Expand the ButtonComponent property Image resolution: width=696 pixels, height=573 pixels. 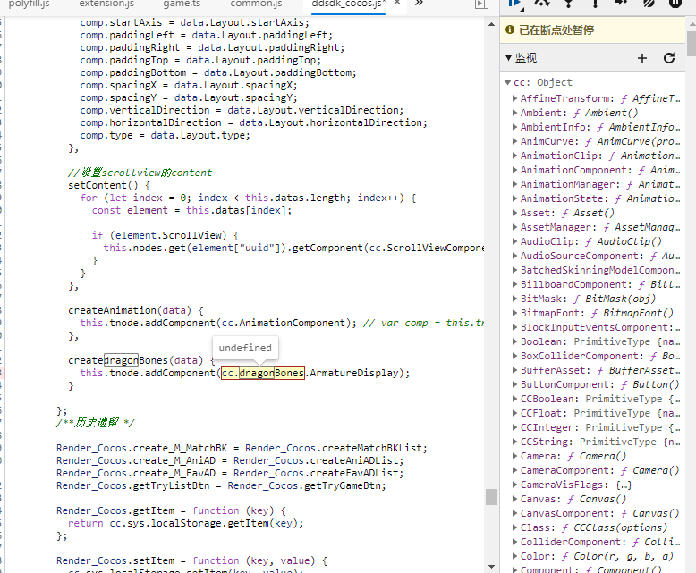point(514,384)
